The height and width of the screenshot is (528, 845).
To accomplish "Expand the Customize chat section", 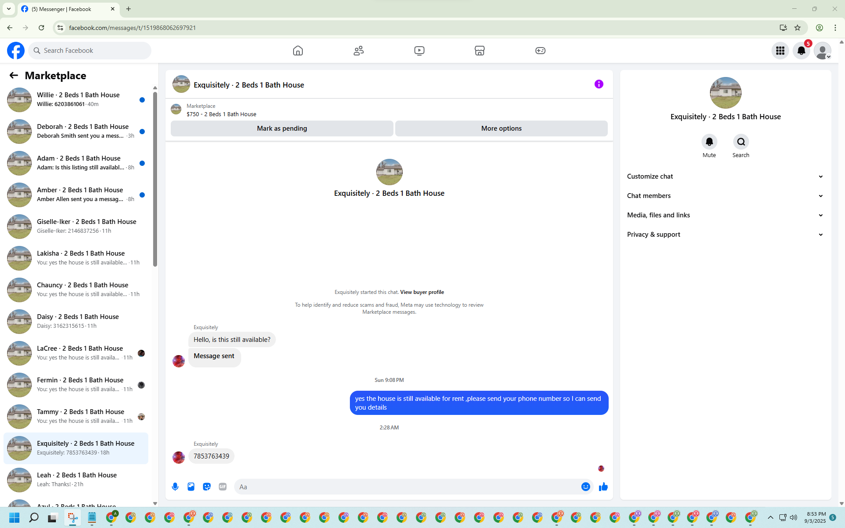I will (725, 176).
